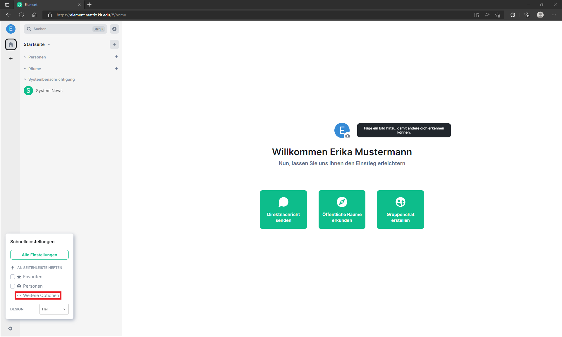This screenshot has width=562, height=337.
Task: Click the Systembenachrichtigung menu item
Action: point(51,79)
